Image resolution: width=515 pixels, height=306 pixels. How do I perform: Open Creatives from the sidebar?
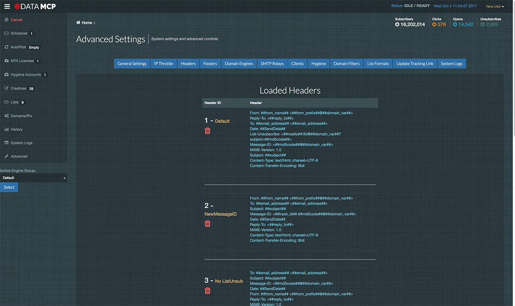pyautogui.click(x=18, y=88)
